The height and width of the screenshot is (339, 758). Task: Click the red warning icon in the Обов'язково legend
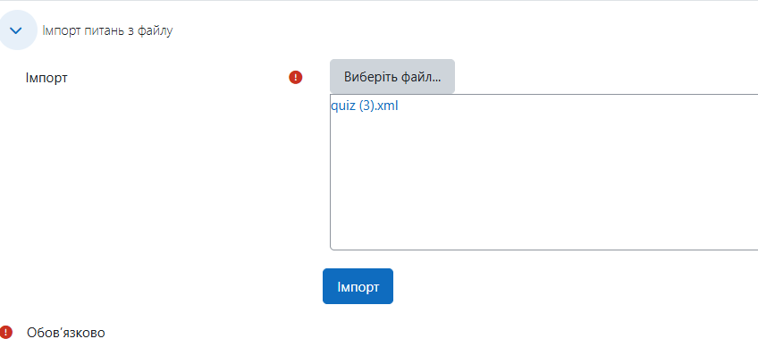[x=5, y=332]
